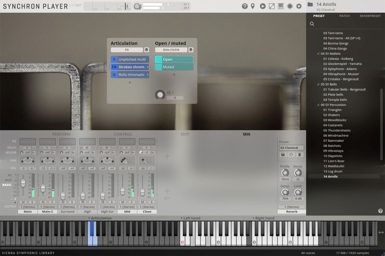
Task: Switch to the PATCH browser tab
Action: click(x=344, y=16)
